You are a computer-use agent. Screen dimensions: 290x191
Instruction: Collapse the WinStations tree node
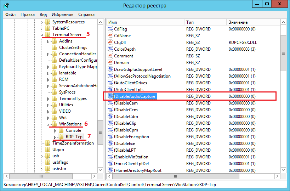(x=49, y=124)
